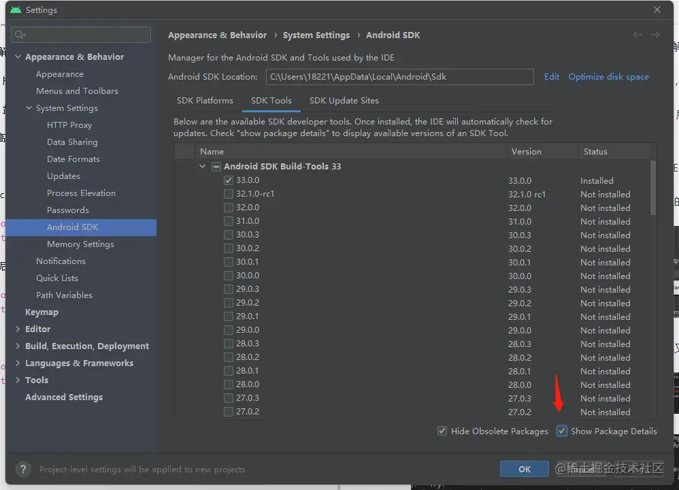Screen dimensions: 679x490
Task: Check the 30.0.0 build-tools checkbox
Action: [x=229, y=276]
